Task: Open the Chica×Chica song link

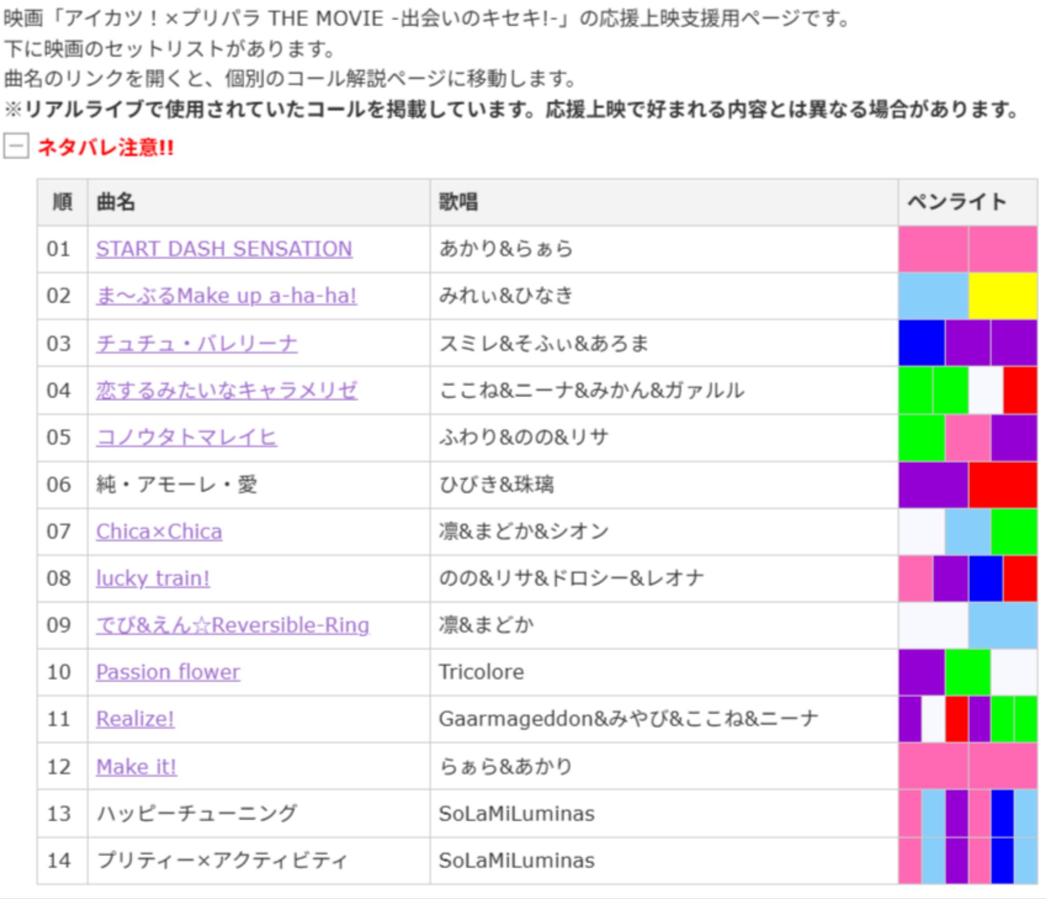Action: click(159, 532)
